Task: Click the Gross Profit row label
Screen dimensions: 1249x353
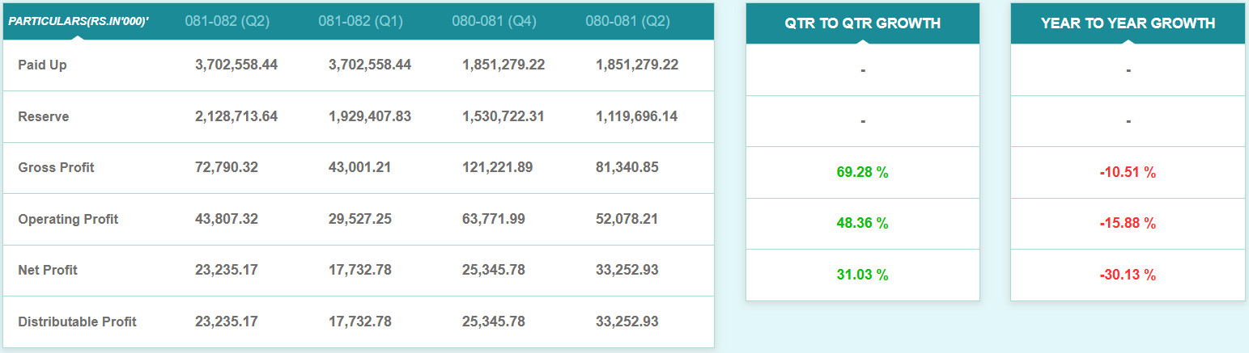Action: tap(56, 167)
